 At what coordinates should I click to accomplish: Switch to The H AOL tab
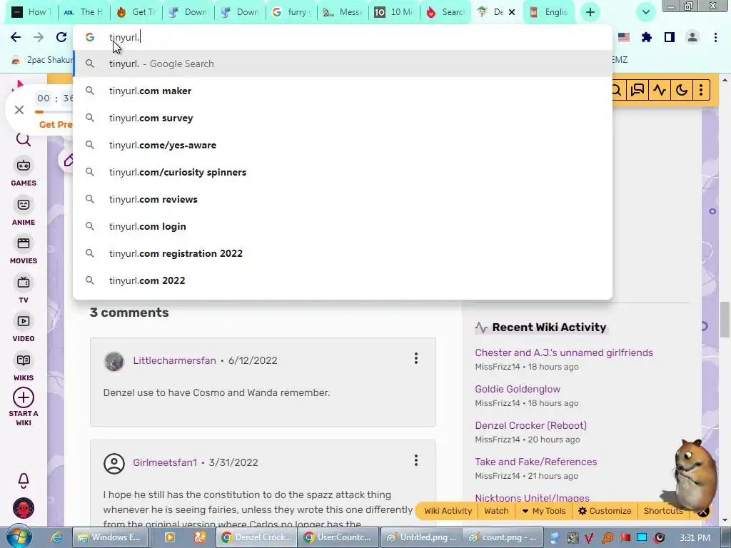pos(84,12)
